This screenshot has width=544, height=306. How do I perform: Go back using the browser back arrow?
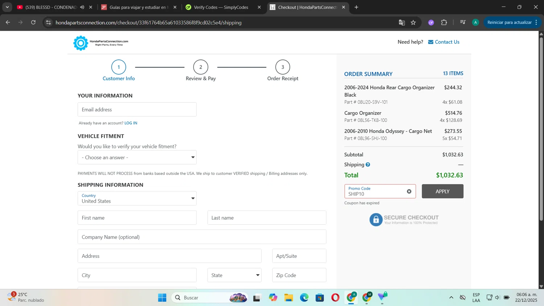(8, 22)
